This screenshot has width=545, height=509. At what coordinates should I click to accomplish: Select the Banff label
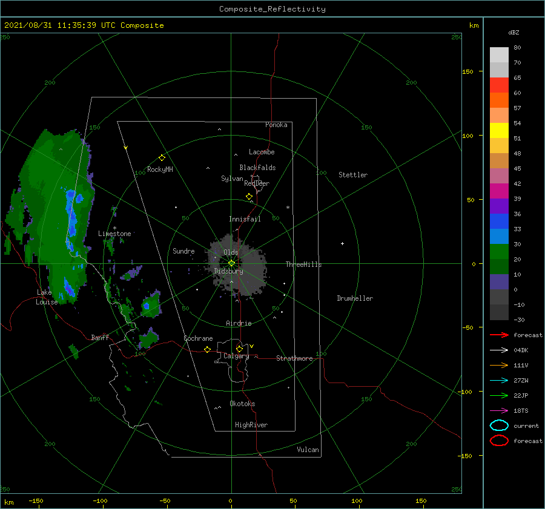pyautogui.click(x=100, y=337)
